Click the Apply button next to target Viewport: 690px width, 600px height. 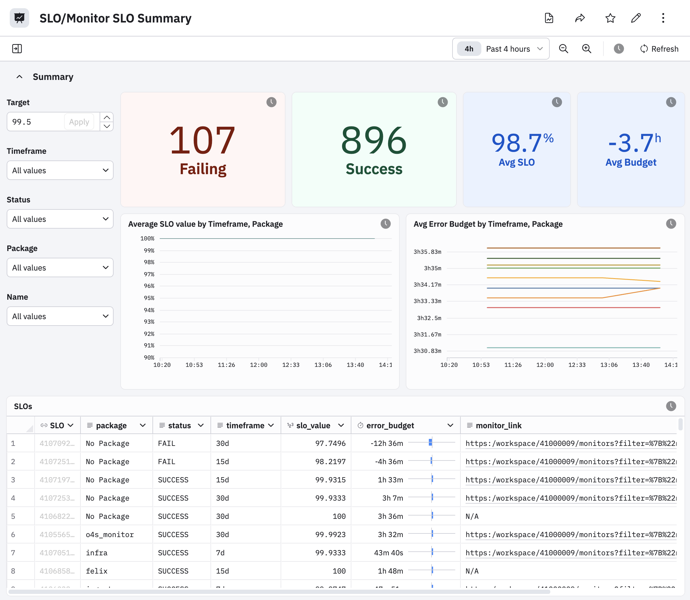(x=79, y=122)
